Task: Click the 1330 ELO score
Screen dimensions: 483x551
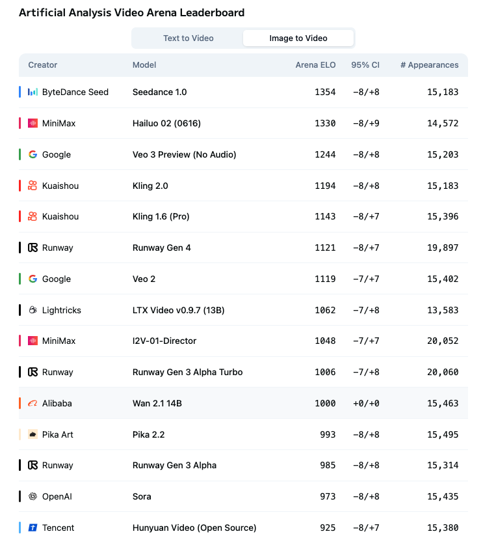Action: click(325, 123)
